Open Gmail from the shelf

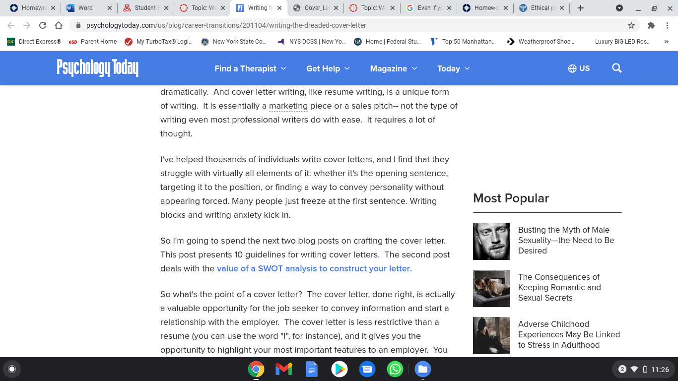click(284, 369)
